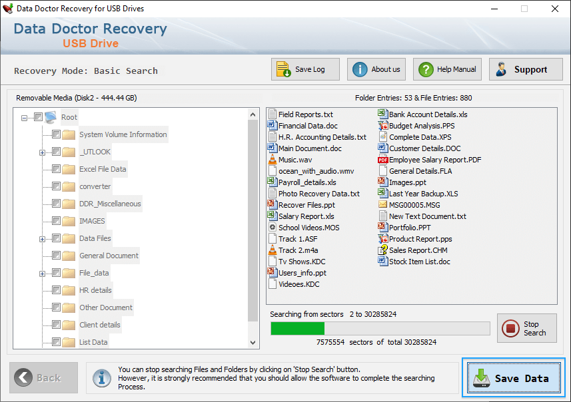The width and height of the screenshot is (571, 402).
Task: Open the About us dialog
Action: [376, 69]
